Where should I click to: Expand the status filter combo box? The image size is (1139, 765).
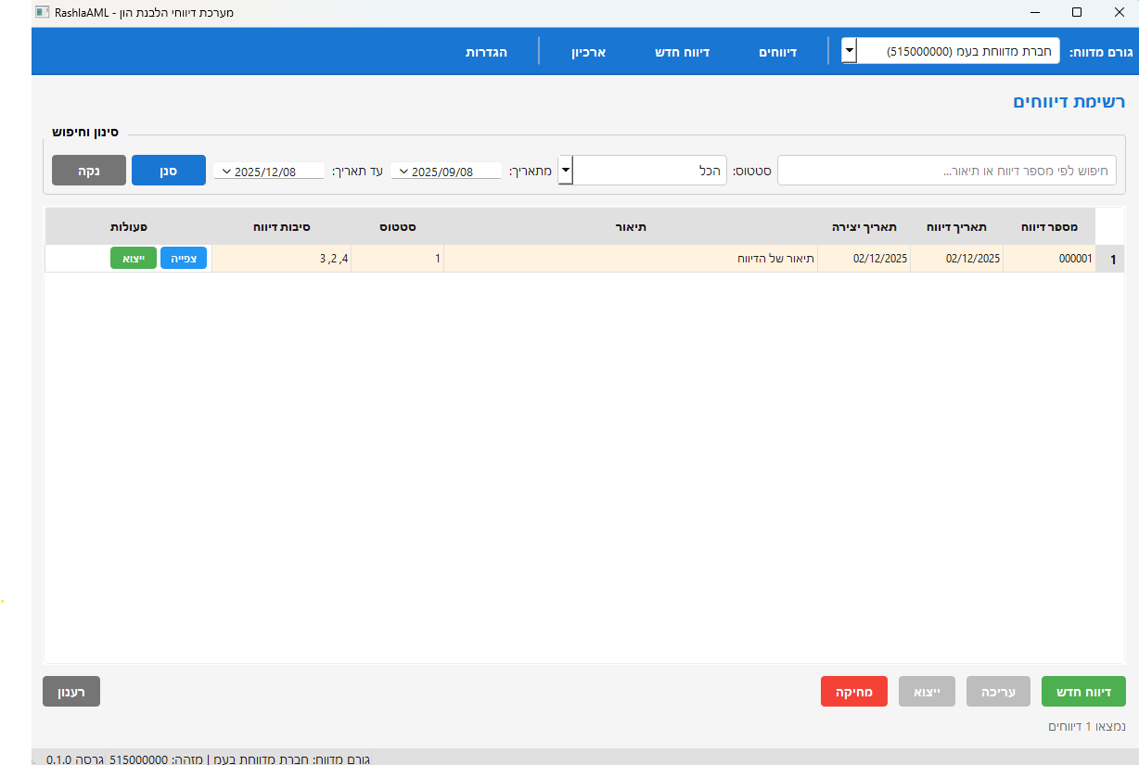click(x=565, y=171)
